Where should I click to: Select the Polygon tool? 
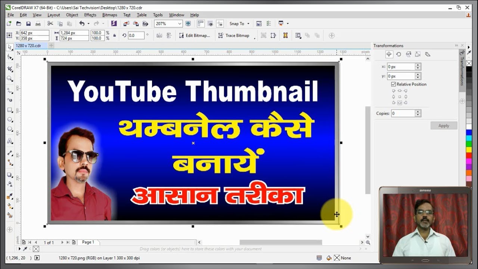pyautogui.click(x=10, y=129)
